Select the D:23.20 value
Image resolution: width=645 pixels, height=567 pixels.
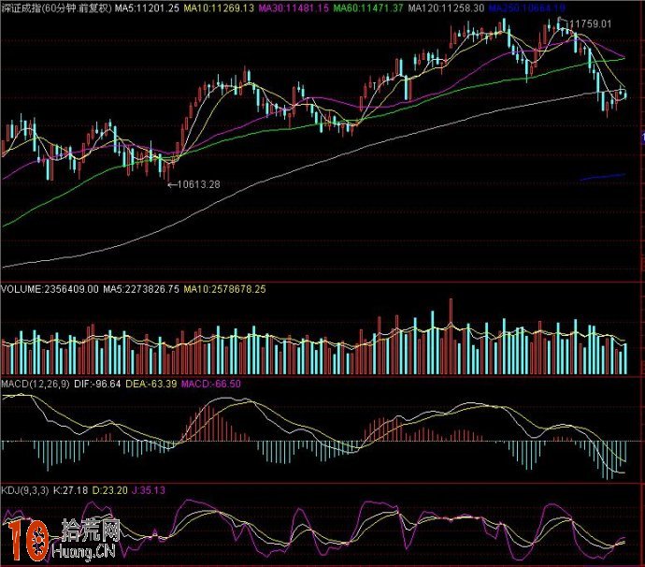click(x=109, y=490)
